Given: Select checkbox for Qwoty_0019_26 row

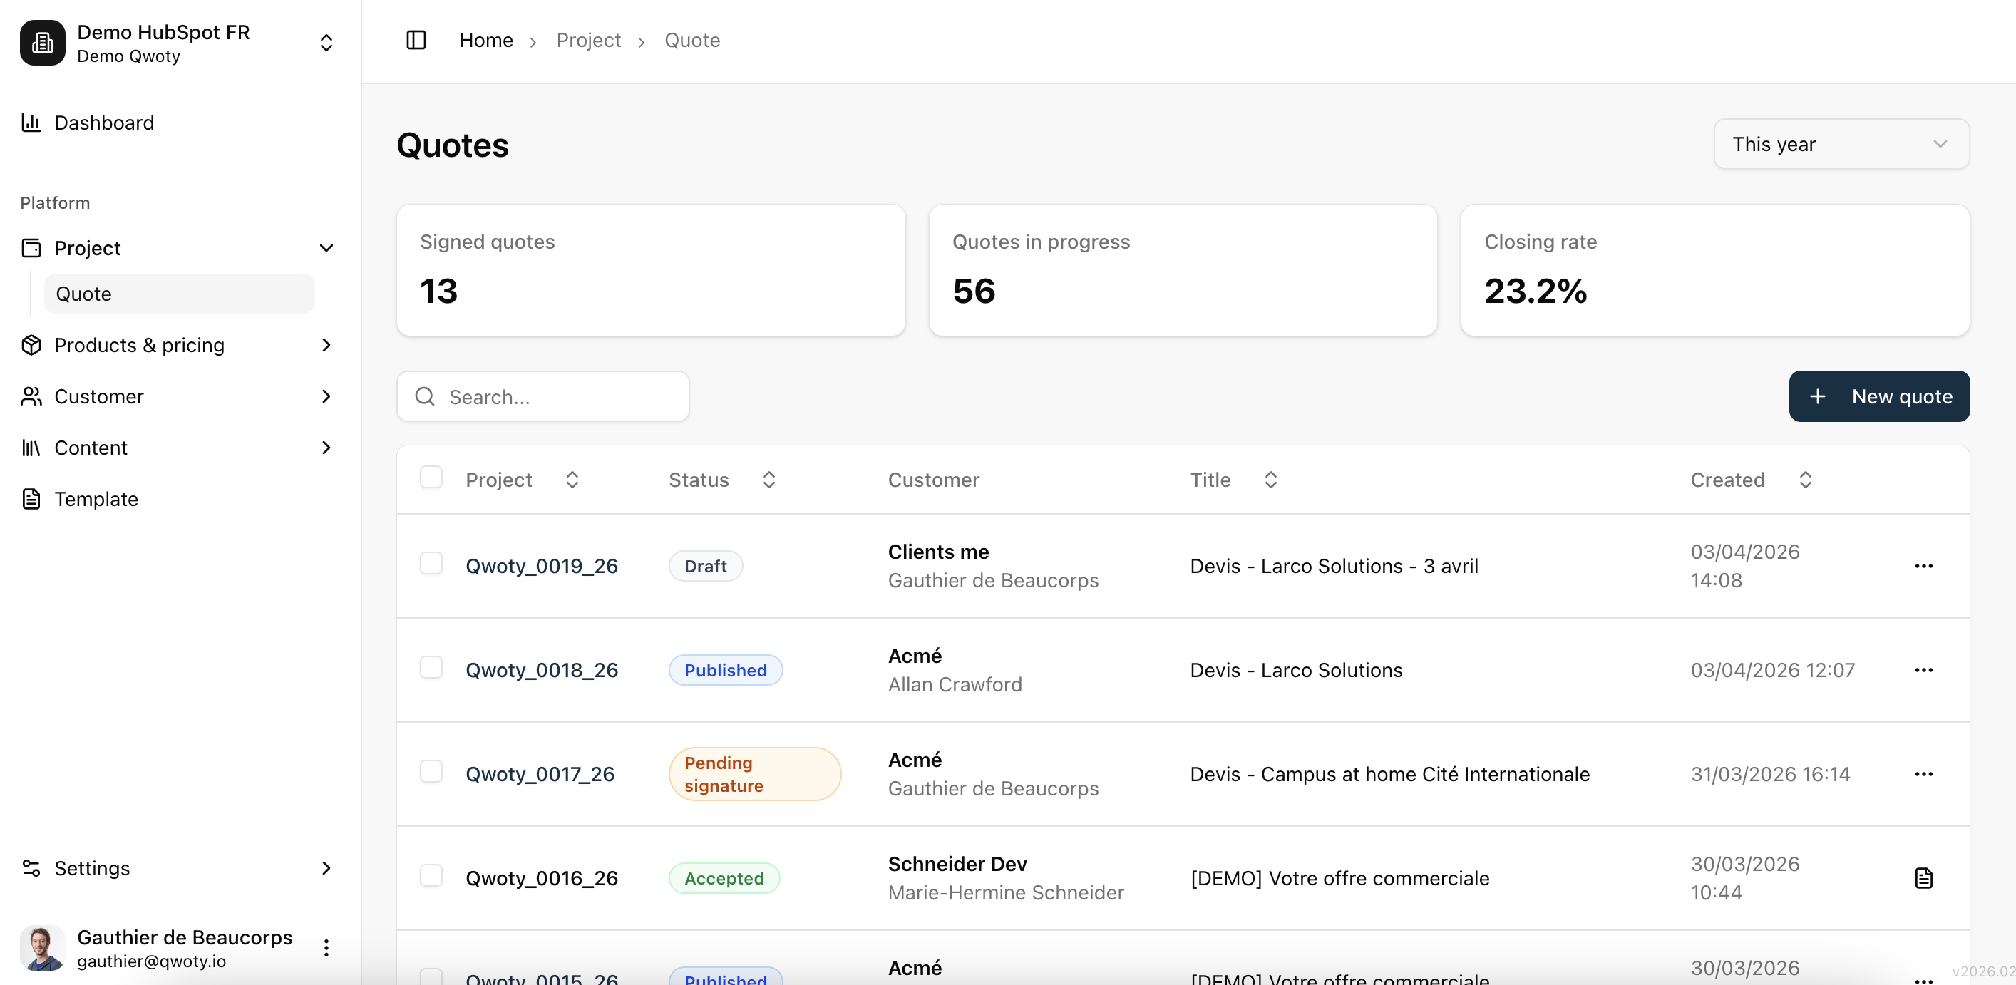Looking at the screenshot, I should click(431, 563).
